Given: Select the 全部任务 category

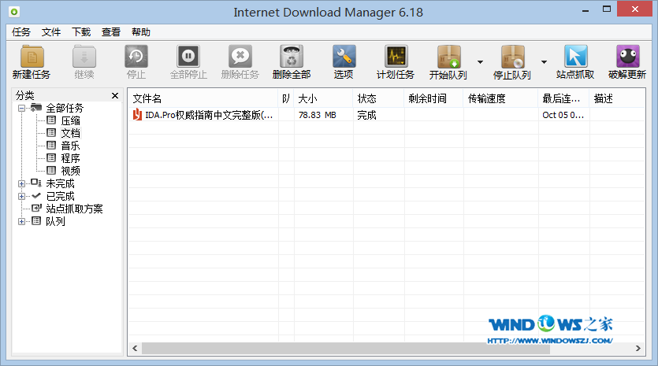Looking at the screenshot, I should pyautogui.click(x=65, y=108).
